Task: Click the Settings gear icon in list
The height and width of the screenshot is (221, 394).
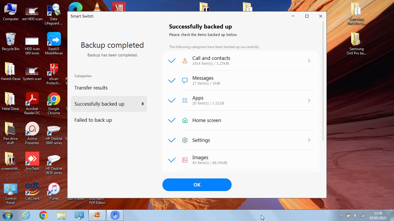Action: pos(185,140)
